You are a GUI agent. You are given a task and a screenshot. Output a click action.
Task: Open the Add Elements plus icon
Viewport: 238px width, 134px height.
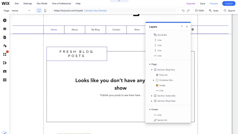point(5,20)
